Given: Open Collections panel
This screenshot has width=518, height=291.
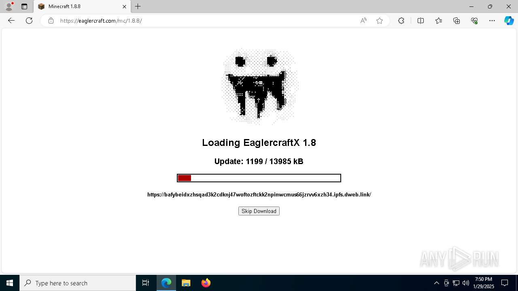Looking at the screenshot, I should (x=456, y=21).
